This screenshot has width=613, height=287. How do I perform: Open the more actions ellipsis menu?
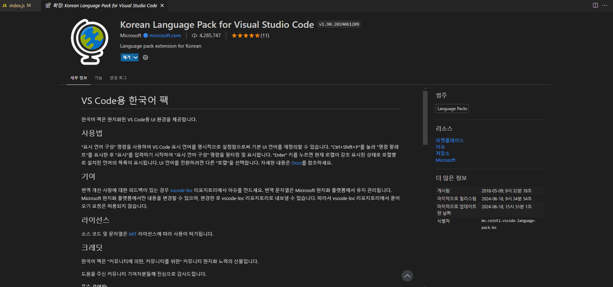point(605,5)
